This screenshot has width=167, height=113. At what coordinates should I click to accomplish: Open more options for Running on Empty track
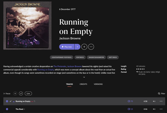pyautogui.click(x=161, y=101)
